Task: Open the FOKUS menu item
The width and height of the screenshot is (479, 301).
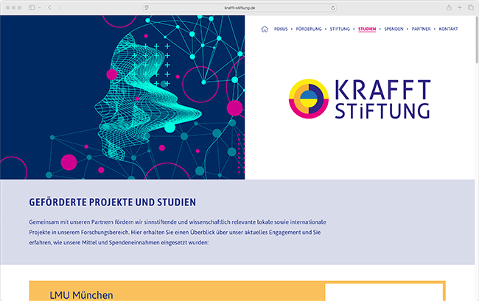Action: (281, 29)
